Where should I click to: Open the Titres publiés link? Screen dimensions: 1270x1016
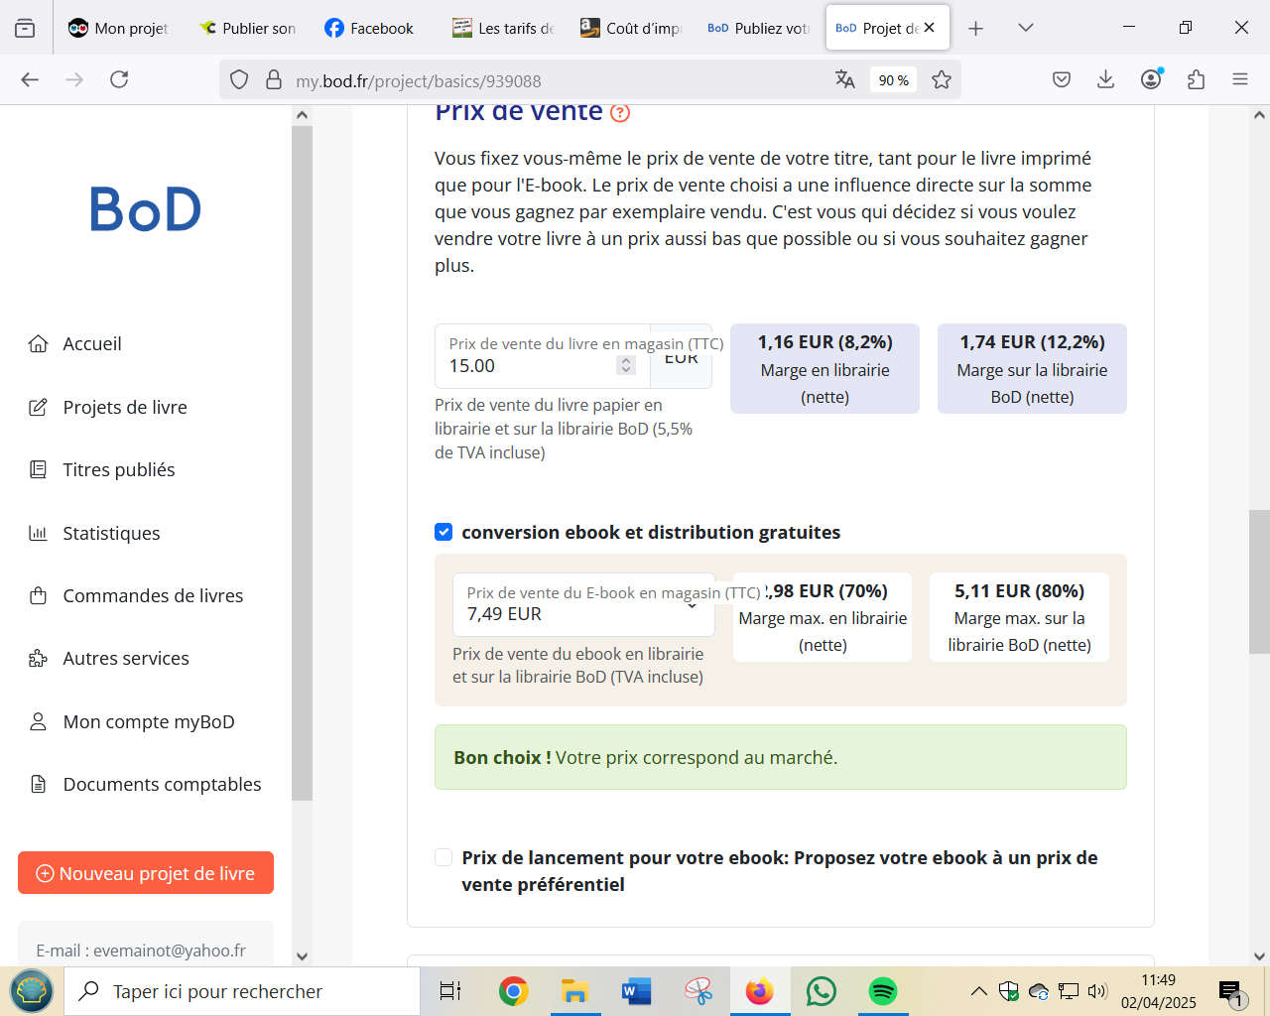pos(118,470)
